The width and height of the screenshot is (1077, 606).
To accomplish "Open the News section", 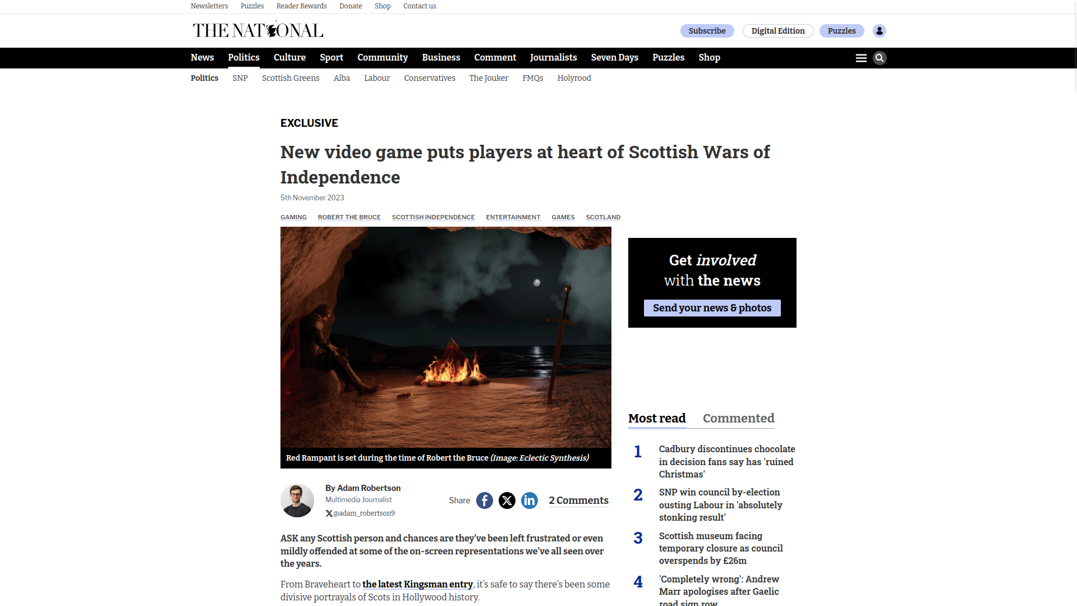I will [x=202, y=57].
